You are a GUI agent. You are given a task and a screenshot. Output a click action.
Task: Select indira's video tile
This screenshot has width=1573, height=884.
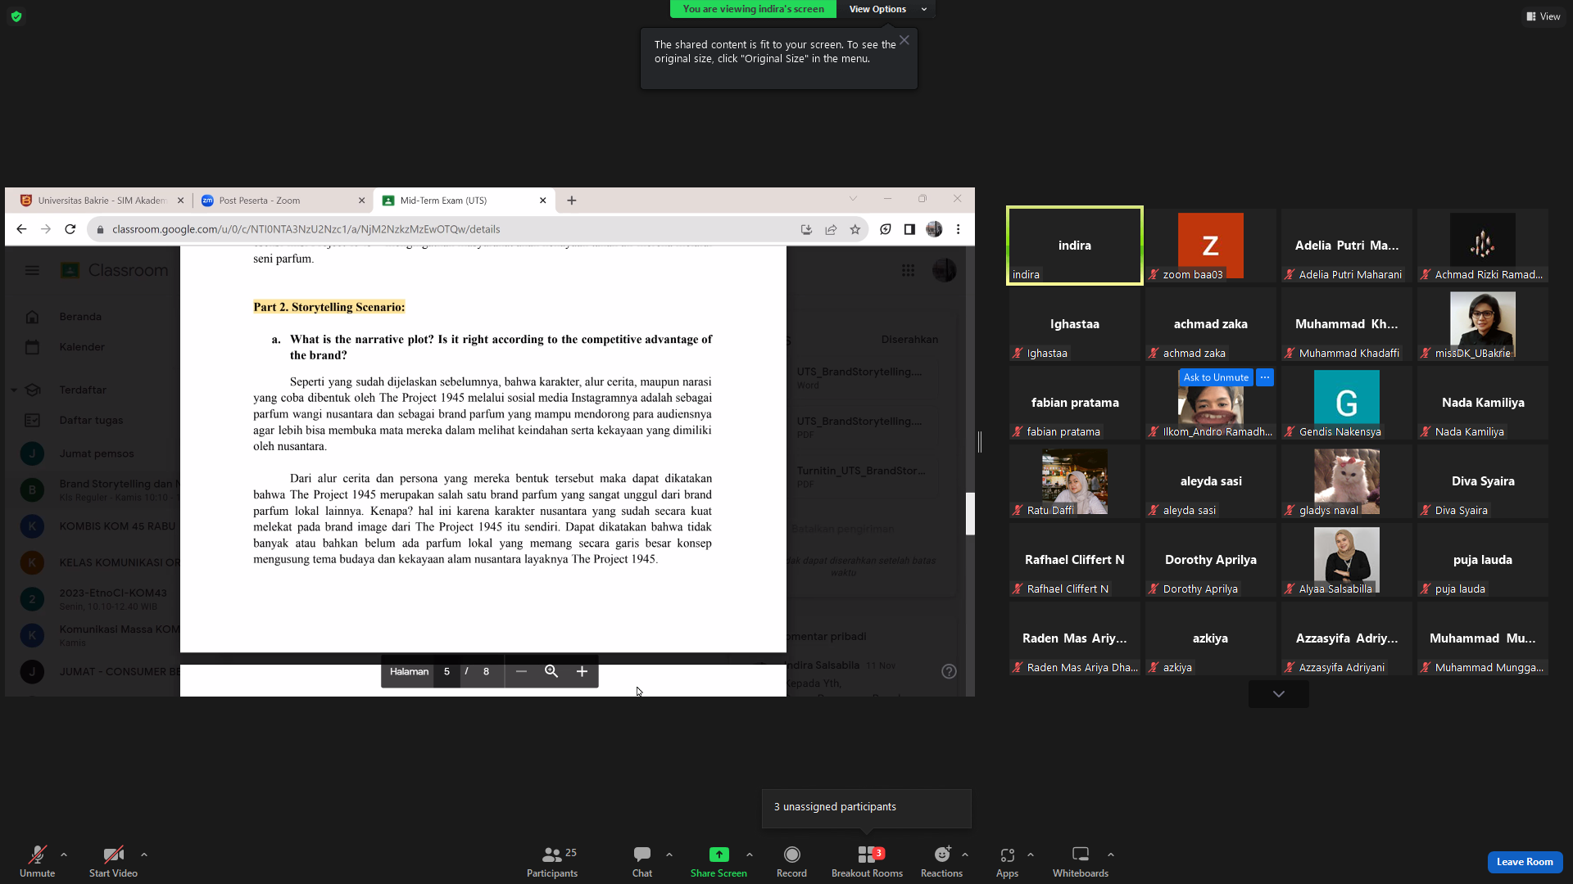click(x=1075, y=246)
